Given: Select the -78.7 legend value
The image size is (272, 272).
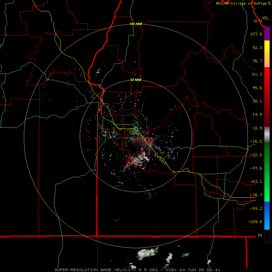Looking at the screenshot, I should 256,195.
